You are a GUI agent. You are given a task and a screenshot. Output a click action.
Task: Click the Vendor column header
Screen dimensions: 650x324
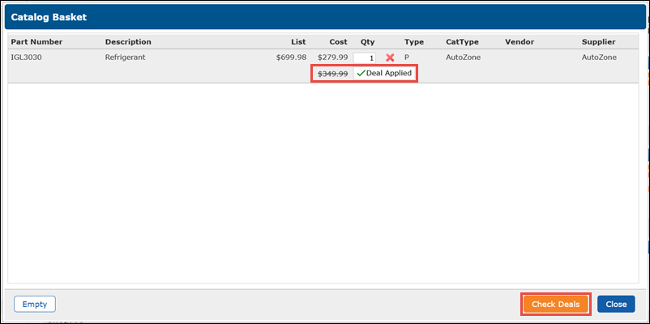[520, 41]
